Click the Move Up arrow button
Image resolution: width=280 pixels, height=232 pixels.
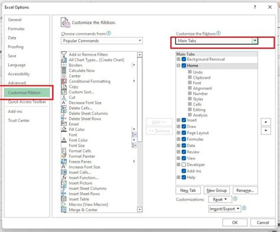266,122
